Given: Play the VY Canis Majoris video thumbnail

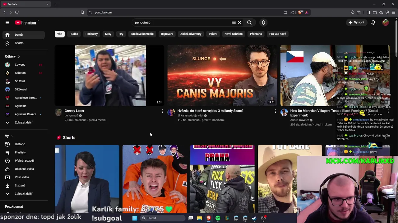Looking at the screenshot, I should tap(222, 76).
